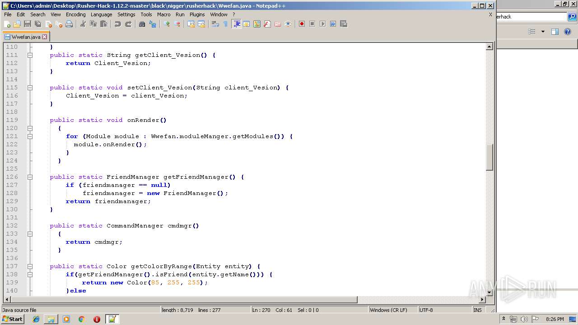Click the help icon in Explorer window
The width and height of the screenshot is (578, 325).
[x=568, y=32]
